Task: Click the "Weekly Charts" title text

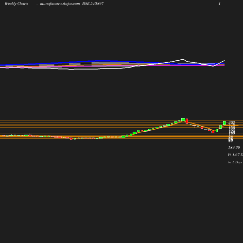Action: [x=17, y=4]
